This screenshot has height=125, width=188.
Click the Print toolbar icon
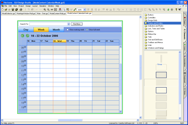tap(21, 10)
